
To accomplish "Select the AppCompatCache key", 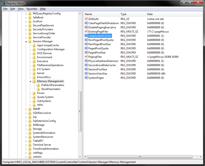I will tap(48, 45).
